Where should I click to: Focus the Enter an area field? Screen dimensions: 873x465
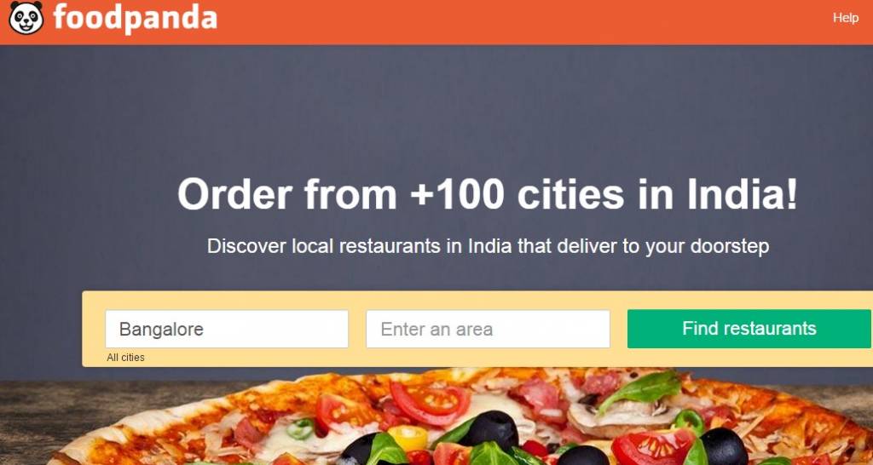[488, 329]
